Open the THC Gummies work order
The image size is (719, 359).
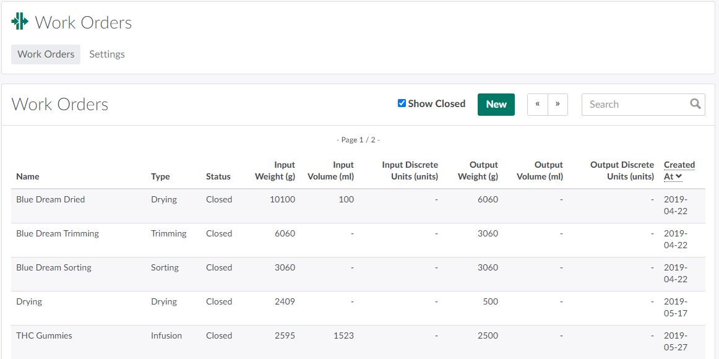coord(44,336)
